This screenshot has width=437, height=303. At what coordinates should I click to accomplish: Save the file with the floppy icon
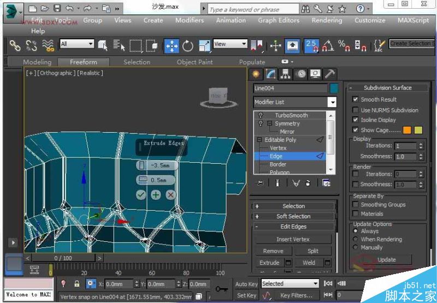57,8
